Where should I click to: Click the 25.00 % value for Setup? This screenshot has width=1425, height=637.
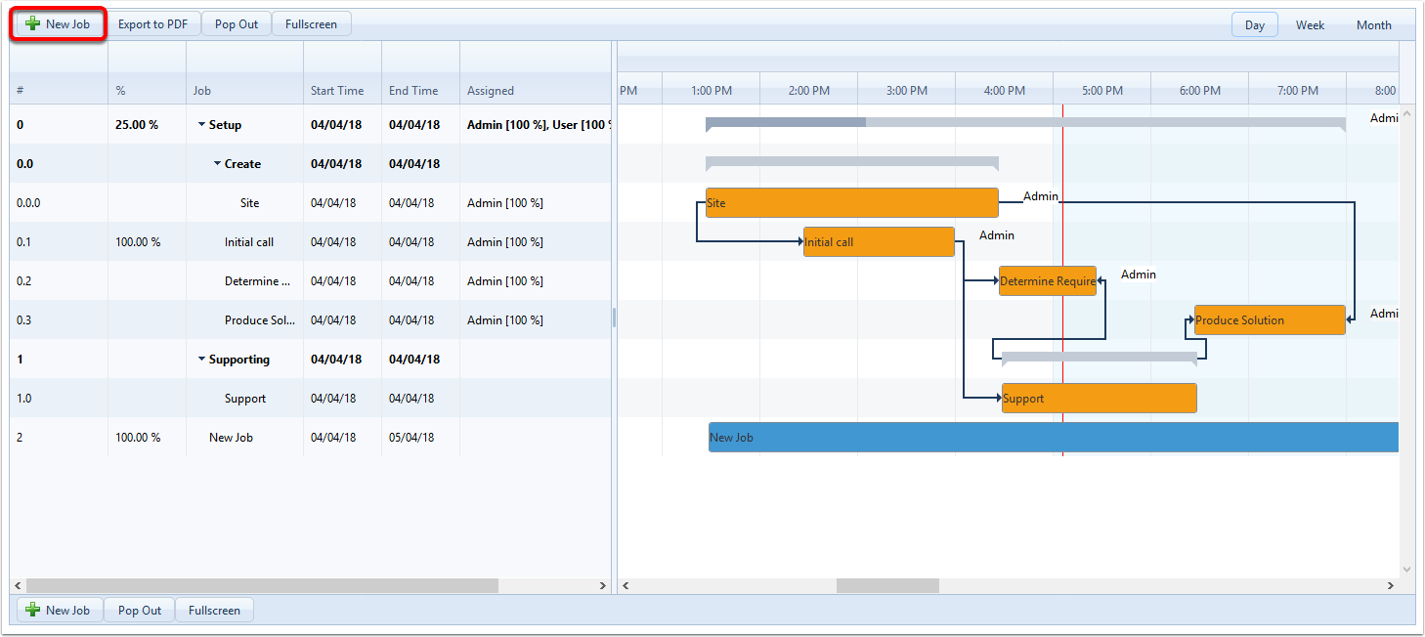coord(137,125)
